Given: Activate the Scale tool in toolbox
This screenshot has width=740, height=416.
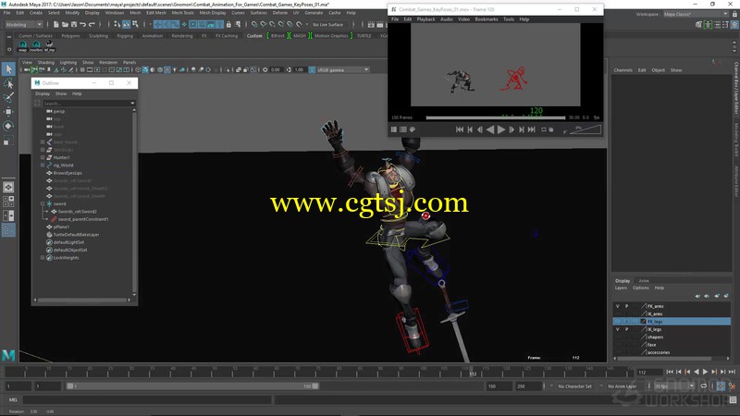Looking at the screenshot, I should [8, 141].
